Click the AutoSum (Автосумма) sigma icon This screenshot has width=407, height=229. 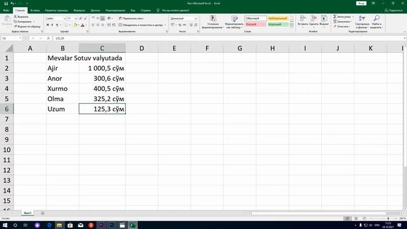335,17
